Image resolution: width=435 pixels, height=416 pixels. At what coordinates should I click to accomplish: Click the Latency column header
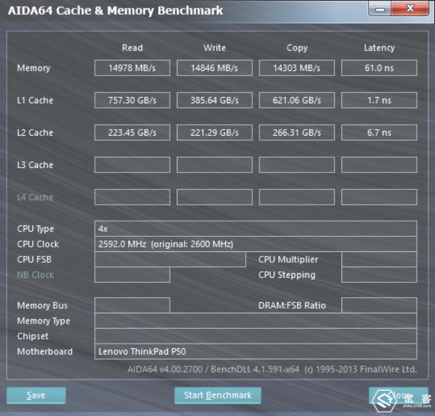coord(379,48)
